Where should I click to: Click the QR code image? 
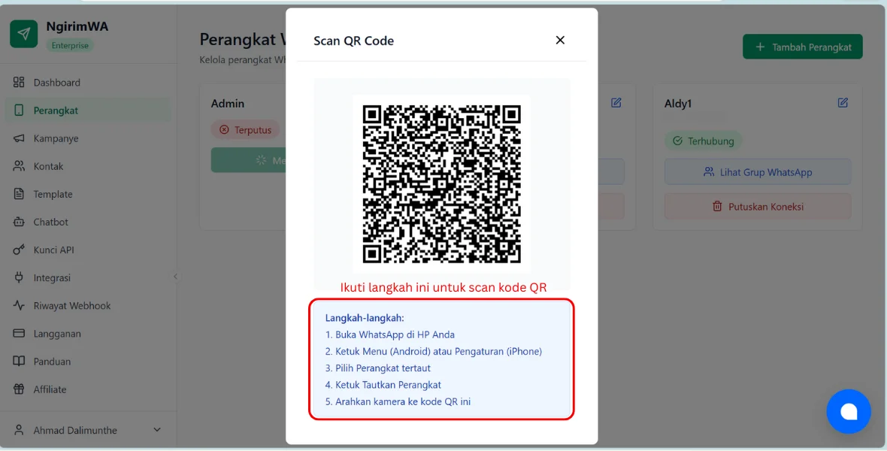pyautogui.click(x=442, y=184)
